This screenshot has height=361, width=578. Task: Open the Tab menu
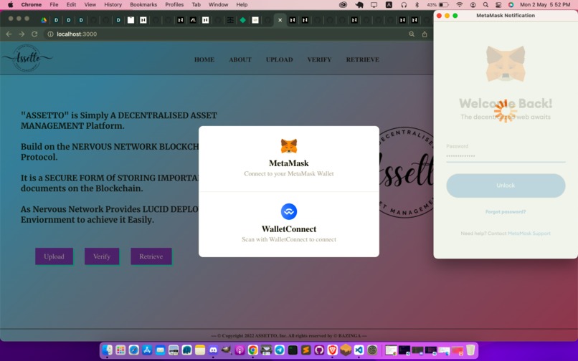(196, 4)
